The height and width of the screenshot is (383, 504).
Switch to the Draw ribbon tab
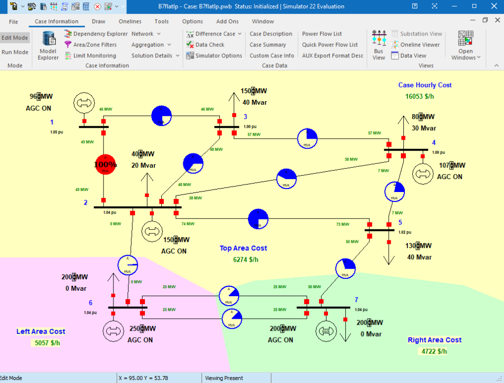click(99, 22)
